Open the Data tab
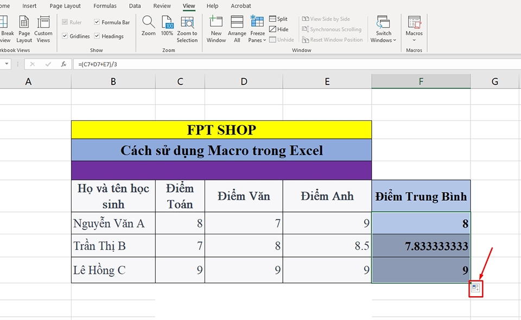 tap(135, 6)
